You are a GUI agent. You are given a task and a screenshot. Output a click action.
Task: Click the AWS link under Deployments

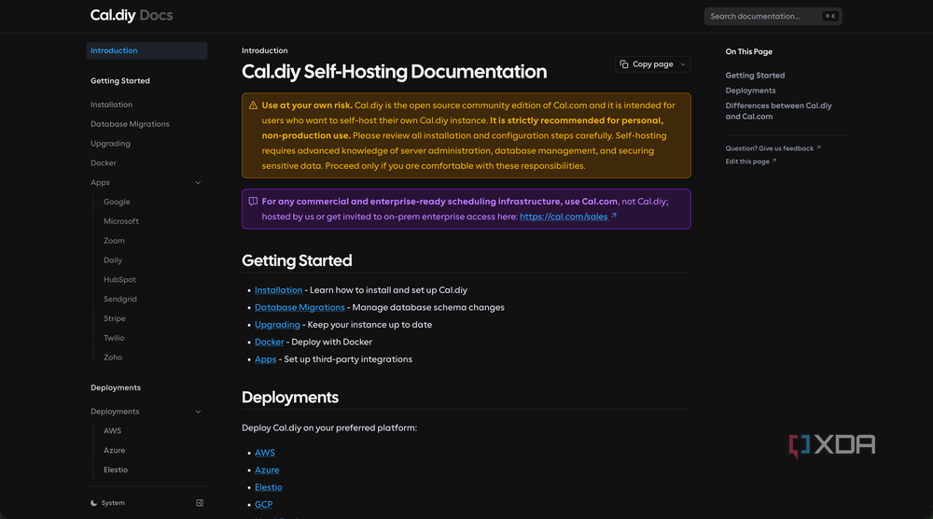click(x=265, y=453)
